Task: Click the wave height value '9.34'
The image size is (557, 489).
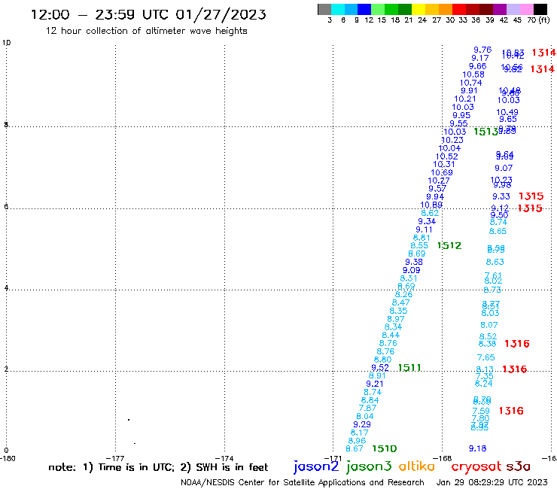Action: 427,221
